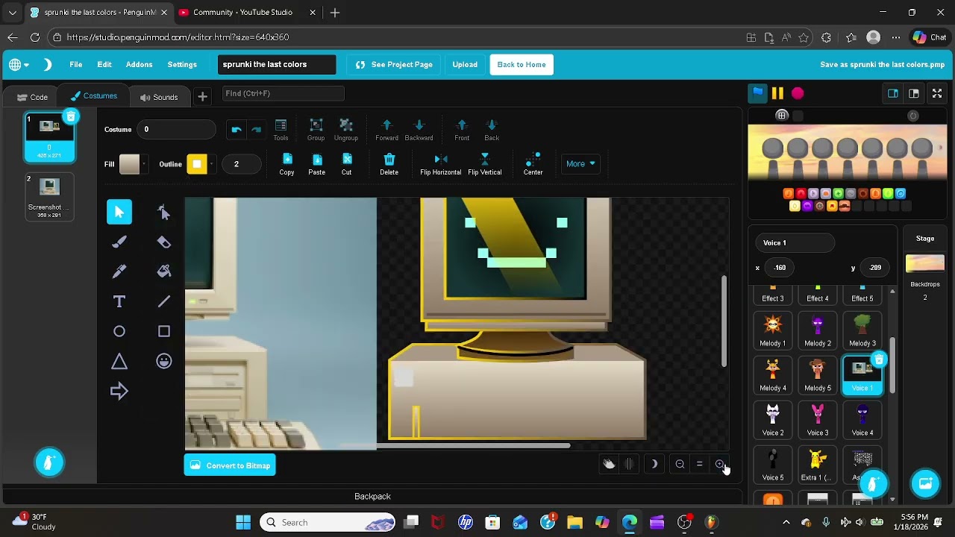Edit the Costume name field
The width and height of the screenshot is (955, 537).
click(x=176, y=130)
